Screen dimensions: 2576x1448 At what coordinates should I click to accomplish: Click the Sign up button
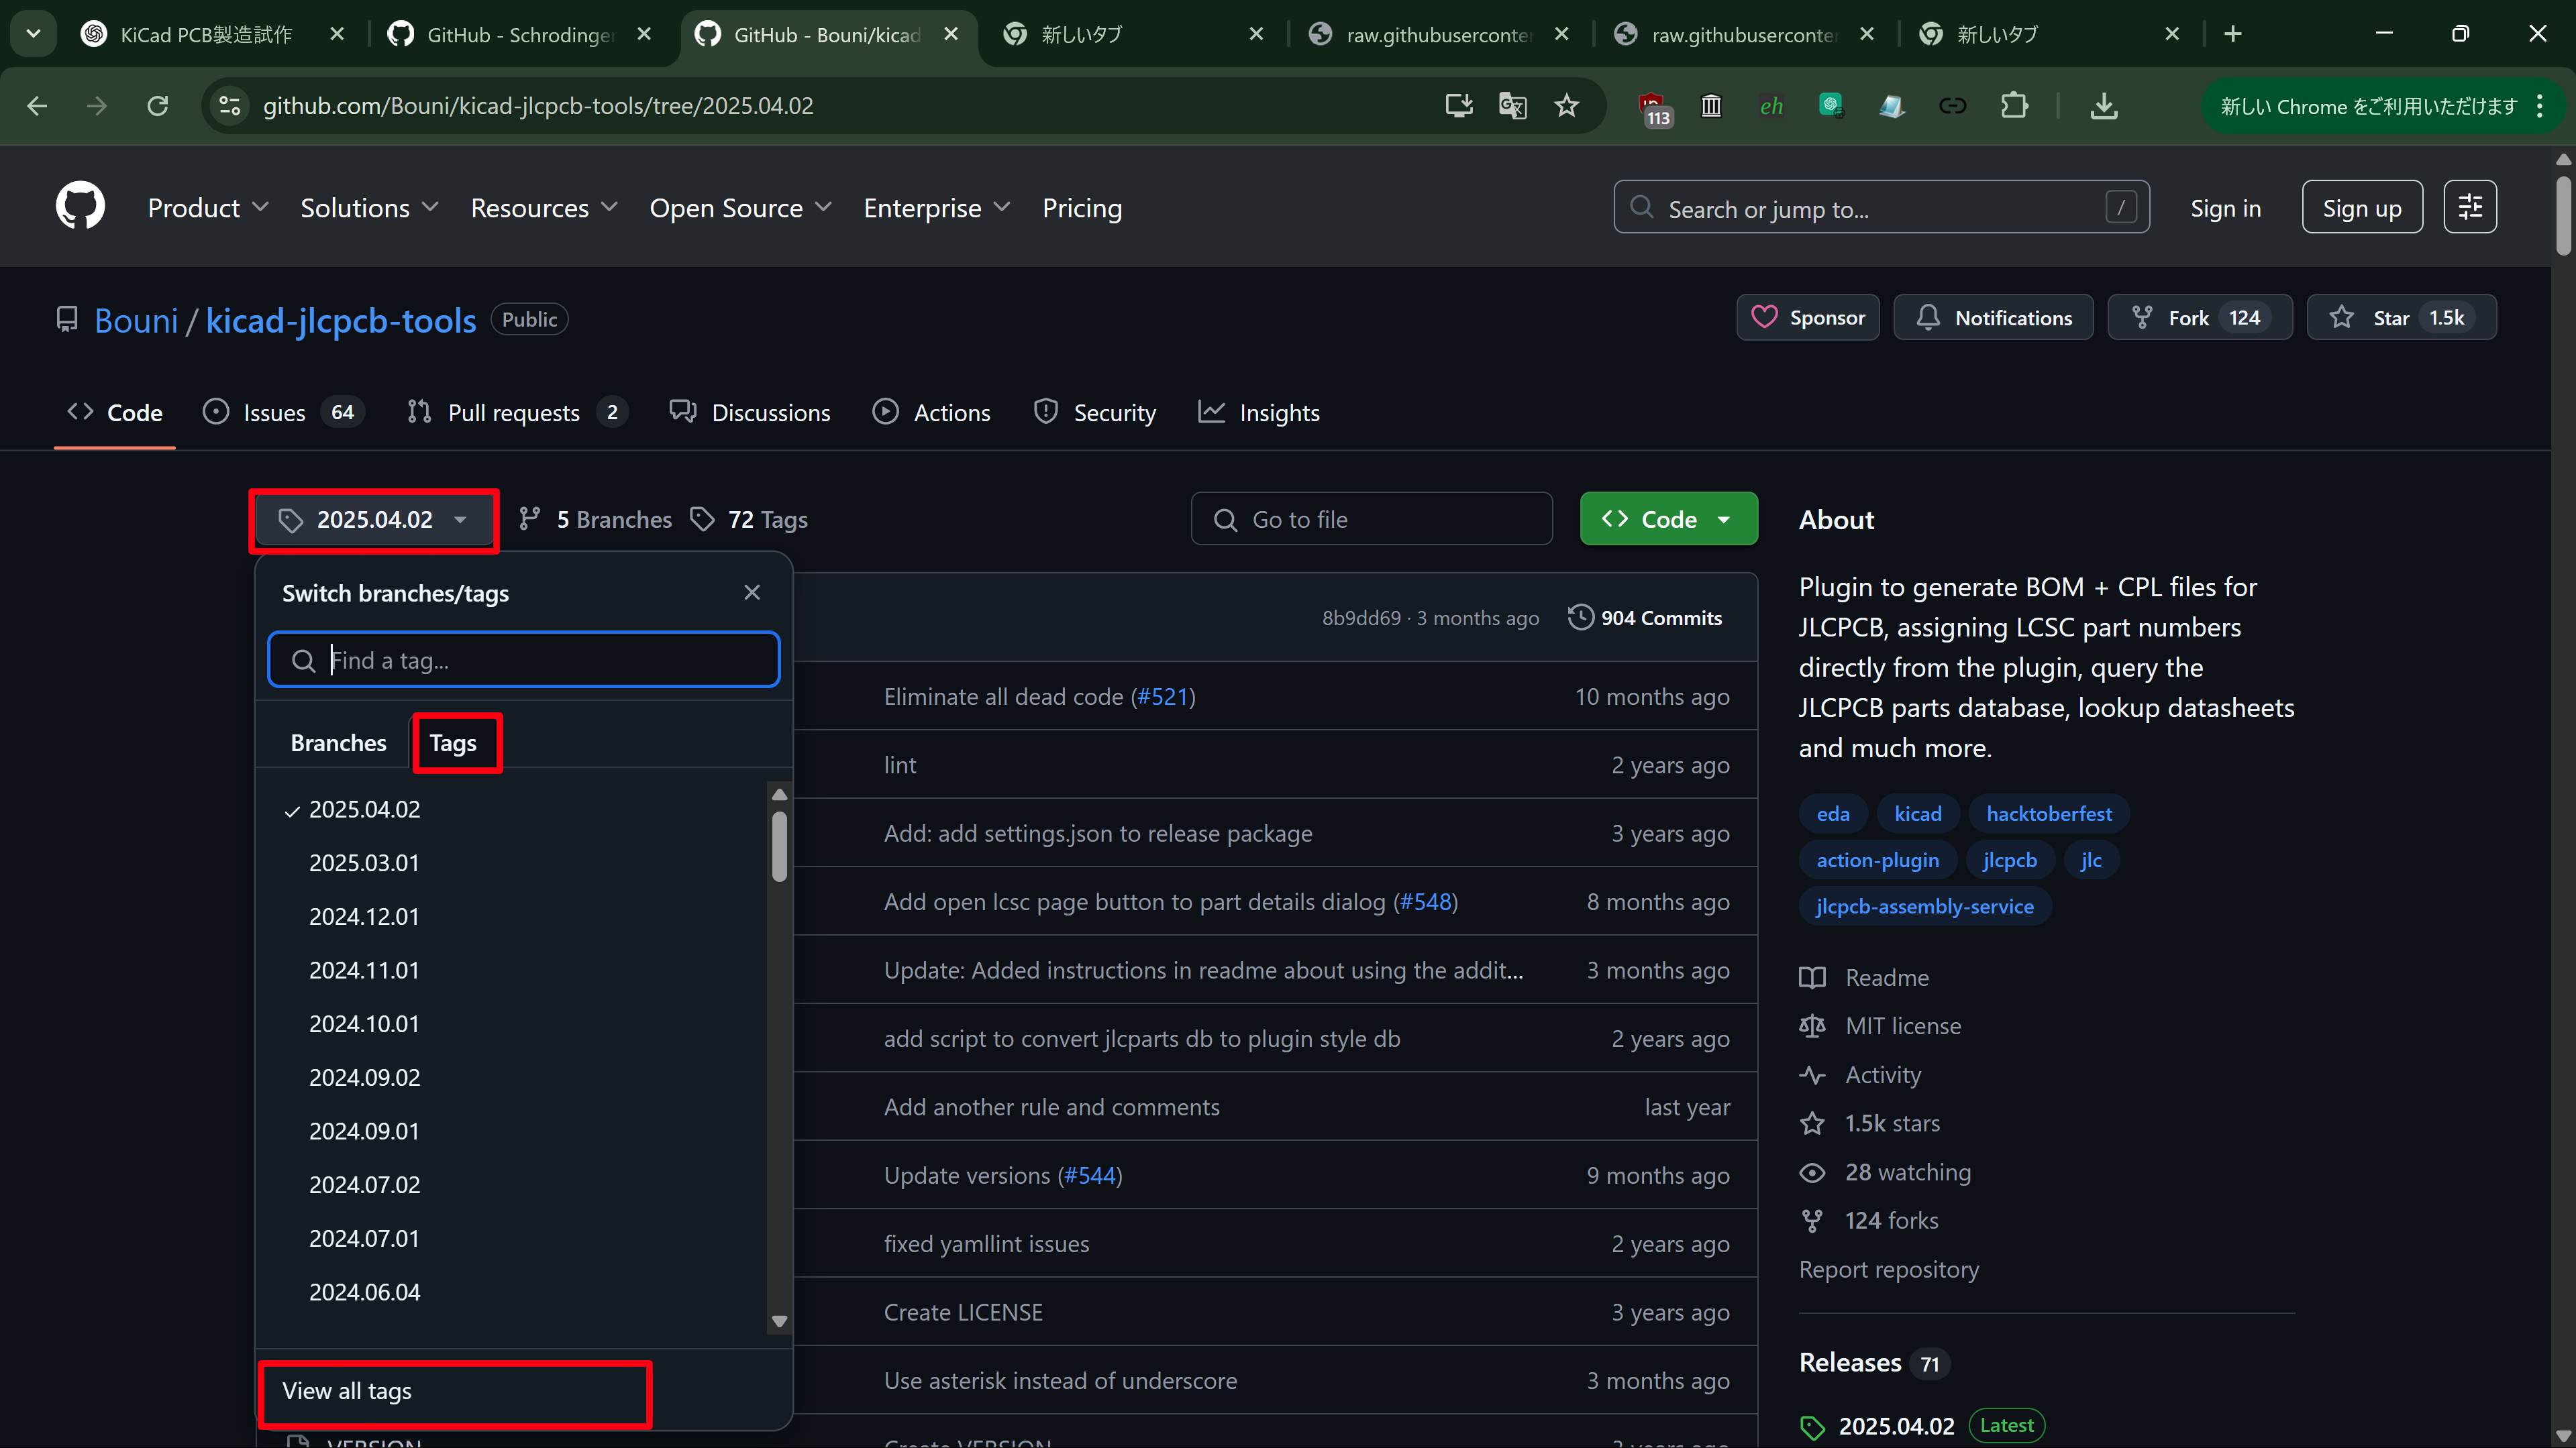coord(2362,207)
